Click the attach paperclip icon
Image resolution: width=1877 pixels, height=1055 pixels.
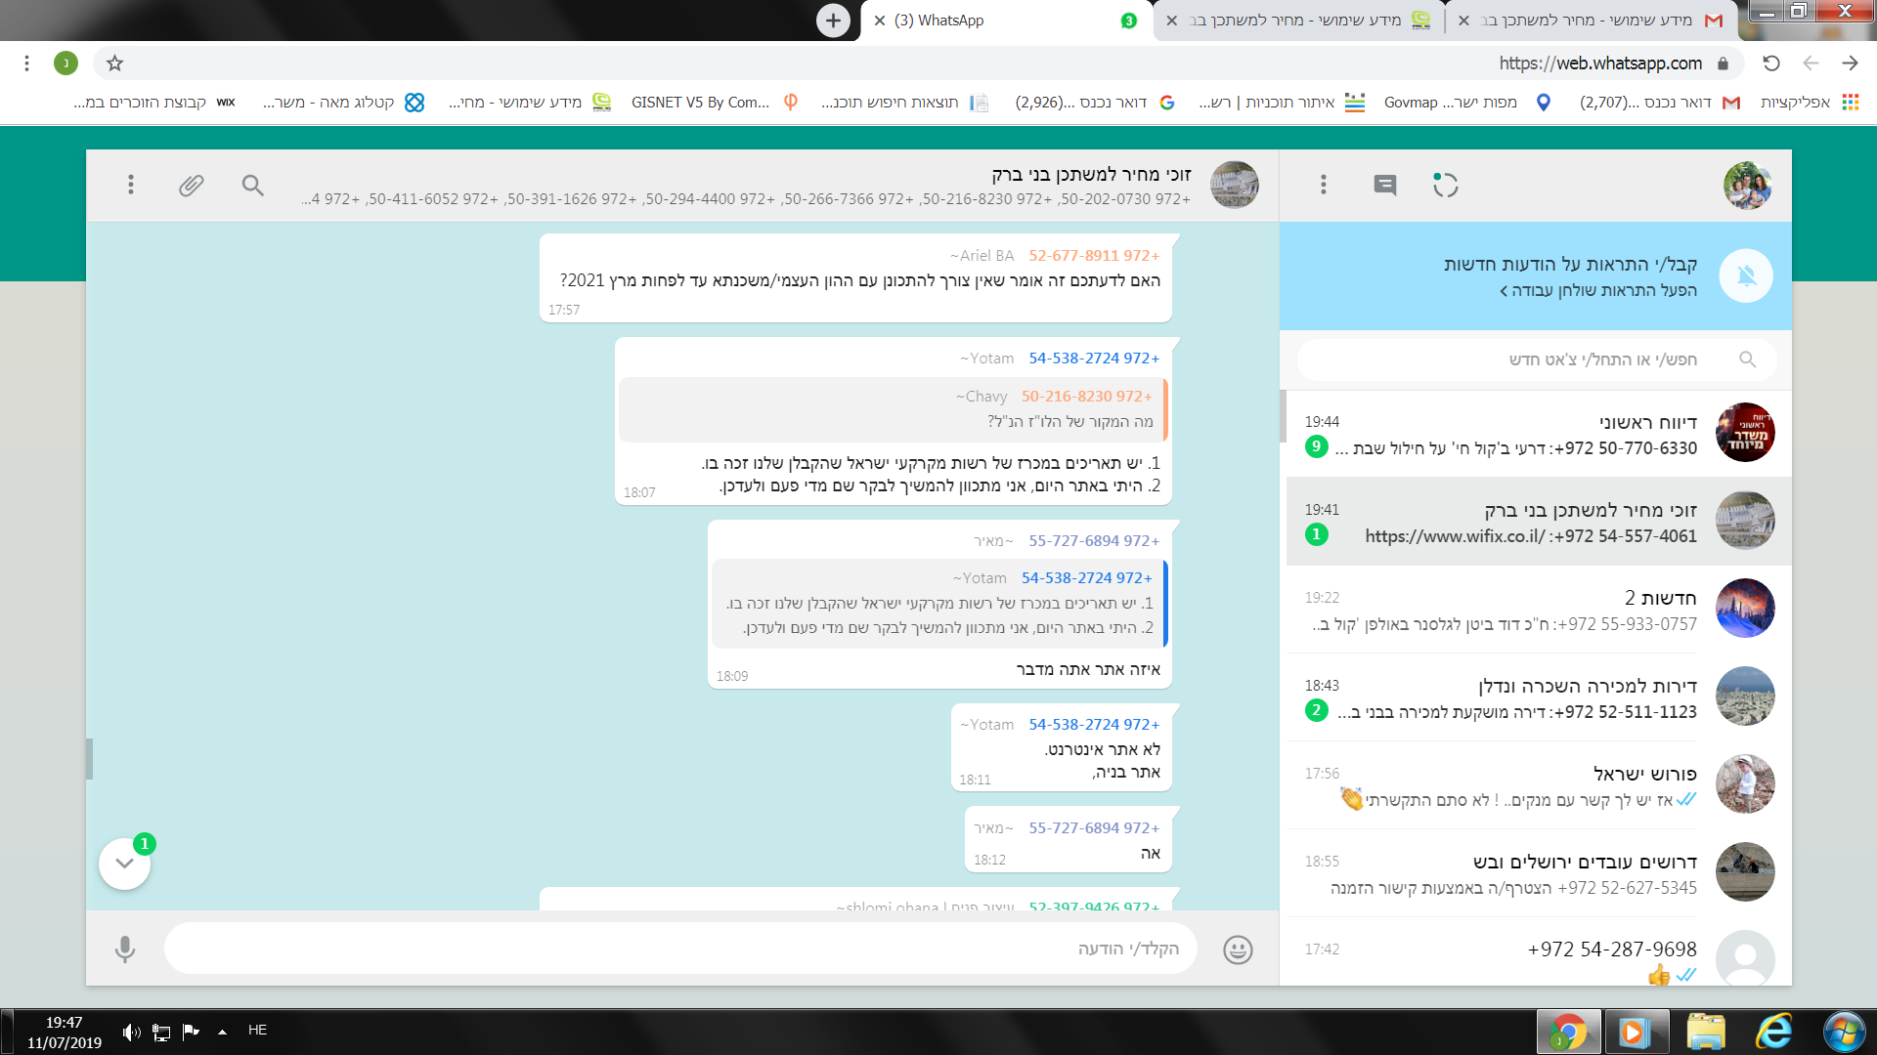pyautogui.click(x=192, y=185)
